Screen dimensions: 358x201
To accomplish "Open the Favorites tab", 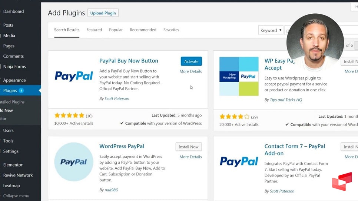I will coord(171,30).
